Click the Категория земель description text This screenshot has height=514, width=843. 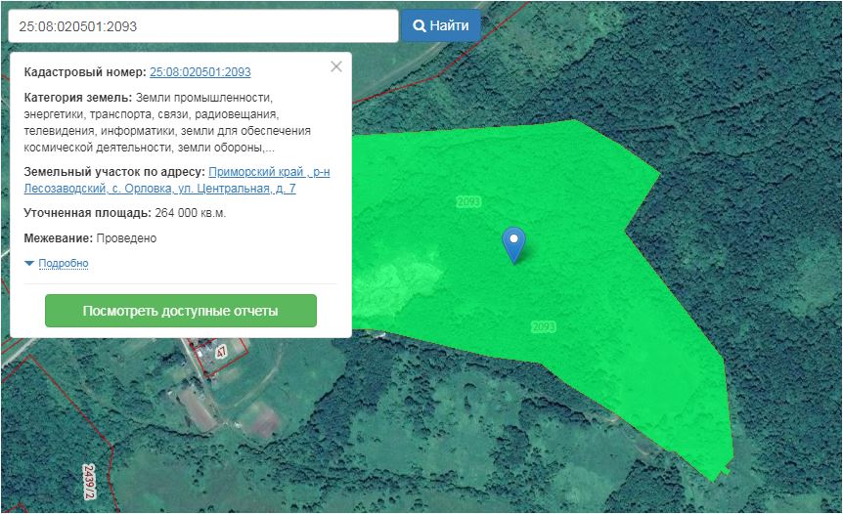coord(167,122)
